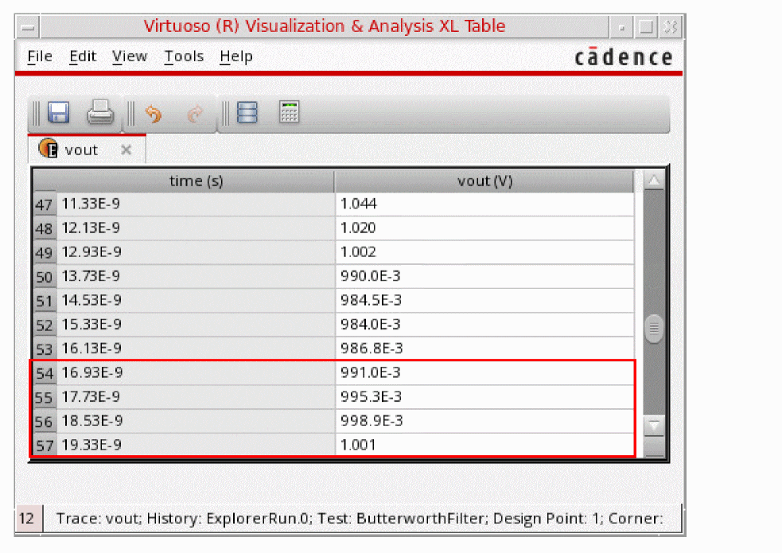Screen dimensions: 782x553
Task: Select row header 50
Action: [x=45, y=277]
